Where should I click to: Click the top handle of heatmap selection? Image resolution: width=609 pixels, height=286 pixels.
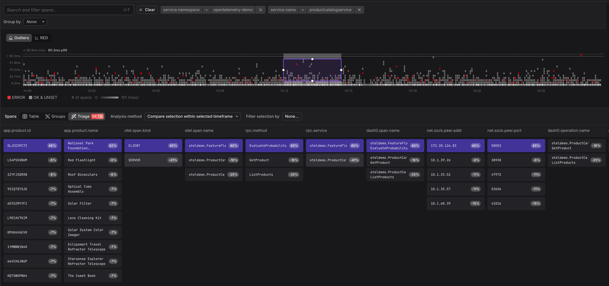coord(312,59)
